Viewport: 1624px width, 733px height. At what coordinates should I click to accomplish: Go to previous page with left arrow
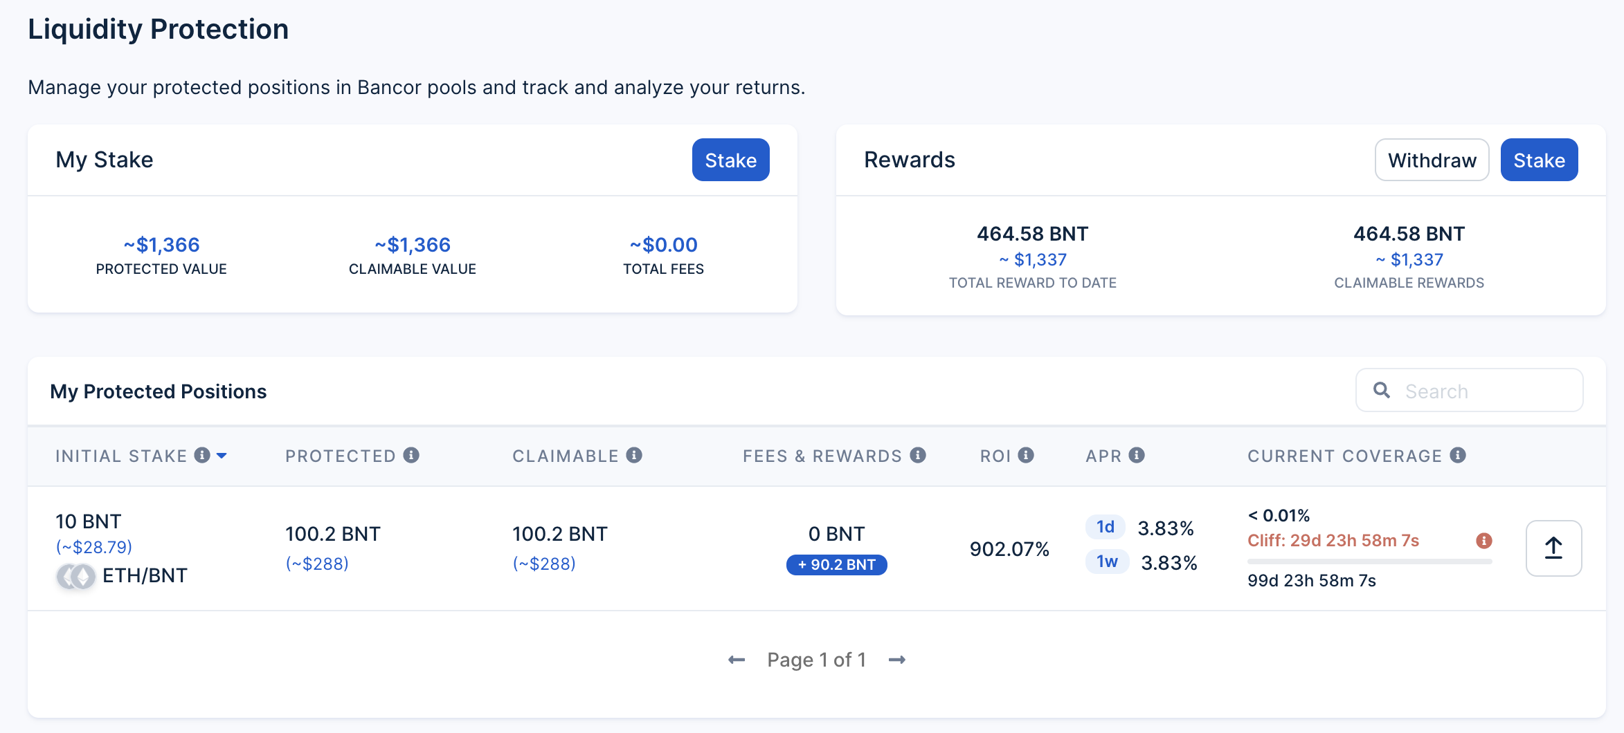pos(735,659)
